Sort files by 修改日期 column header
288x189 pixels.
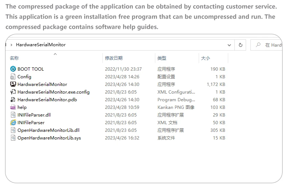pyautogui.click(x=114, y=58)
